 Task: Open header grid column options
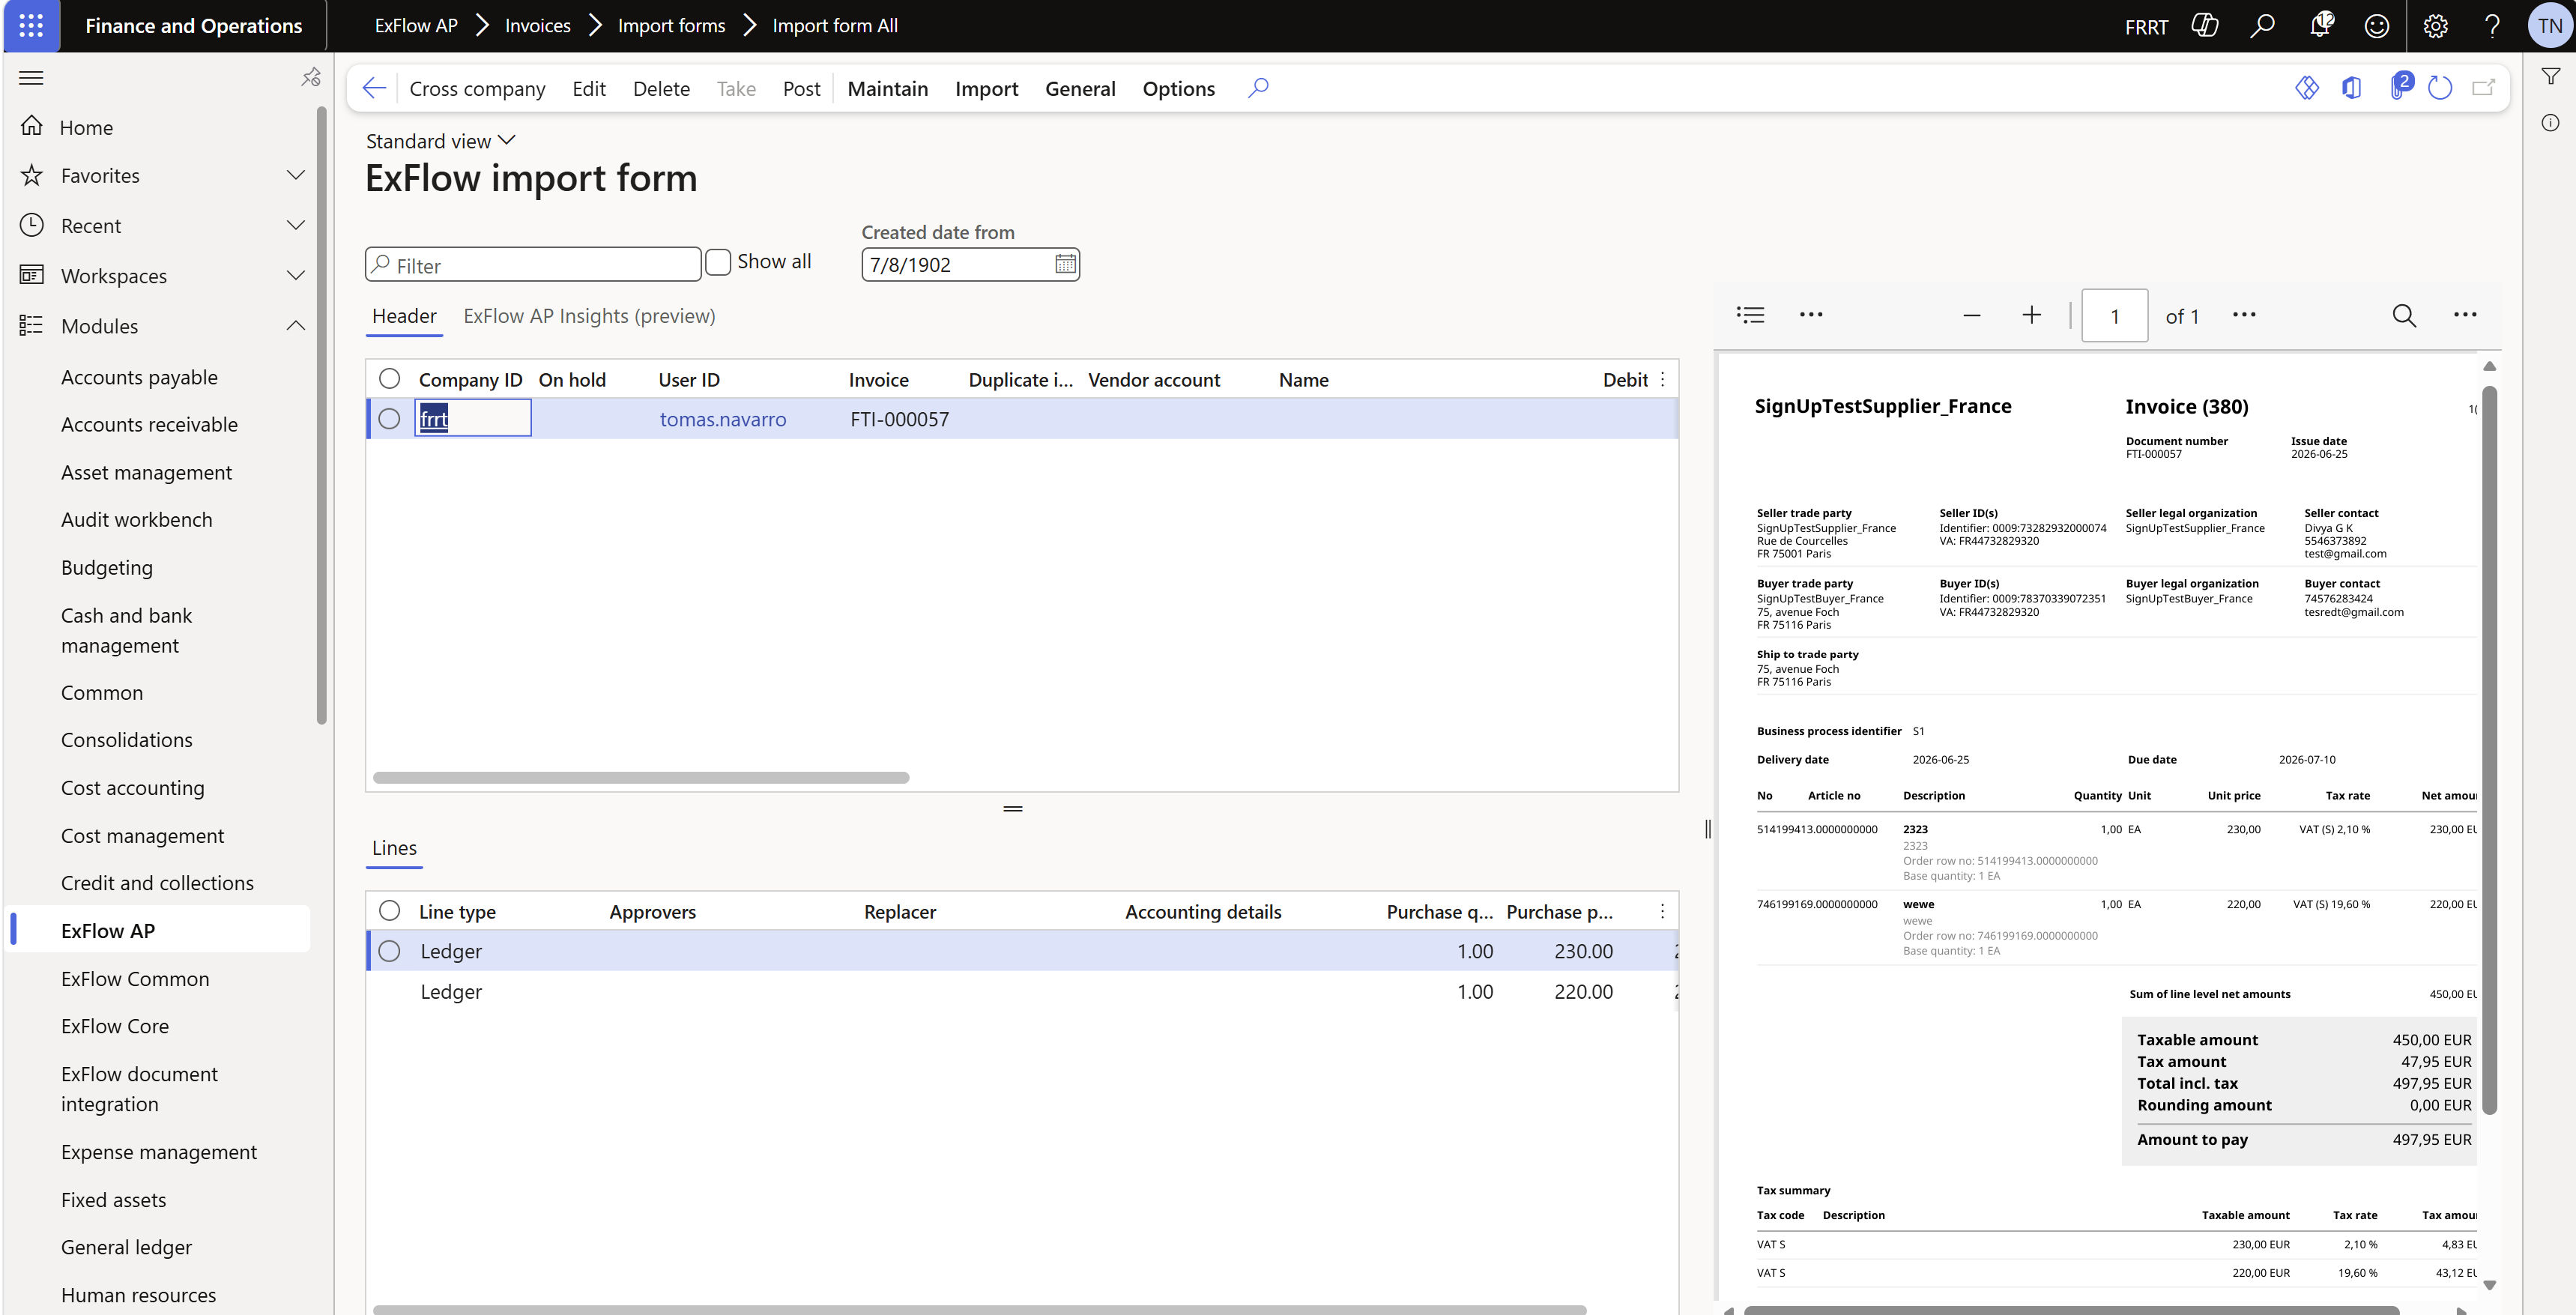(x=1662, y=379)
